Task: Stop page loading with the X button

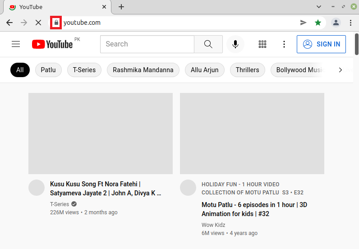Action: click(x=38, y=23)
